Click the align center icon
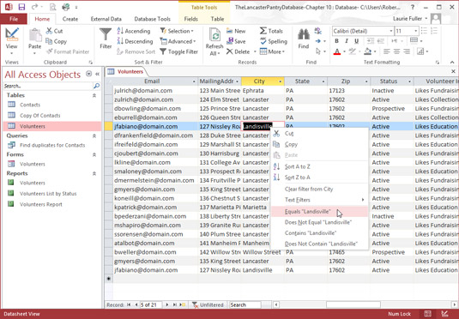The image size is (459, 319). [x=396, y=51]
